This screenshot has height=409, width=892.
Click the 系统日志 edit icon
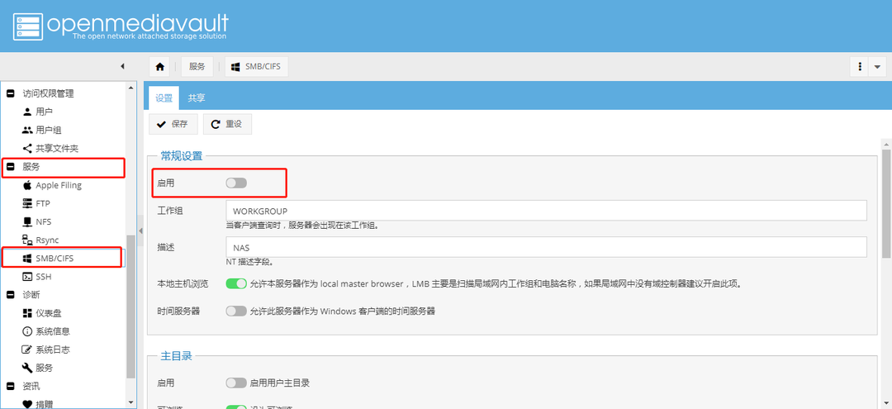[27, 350]
